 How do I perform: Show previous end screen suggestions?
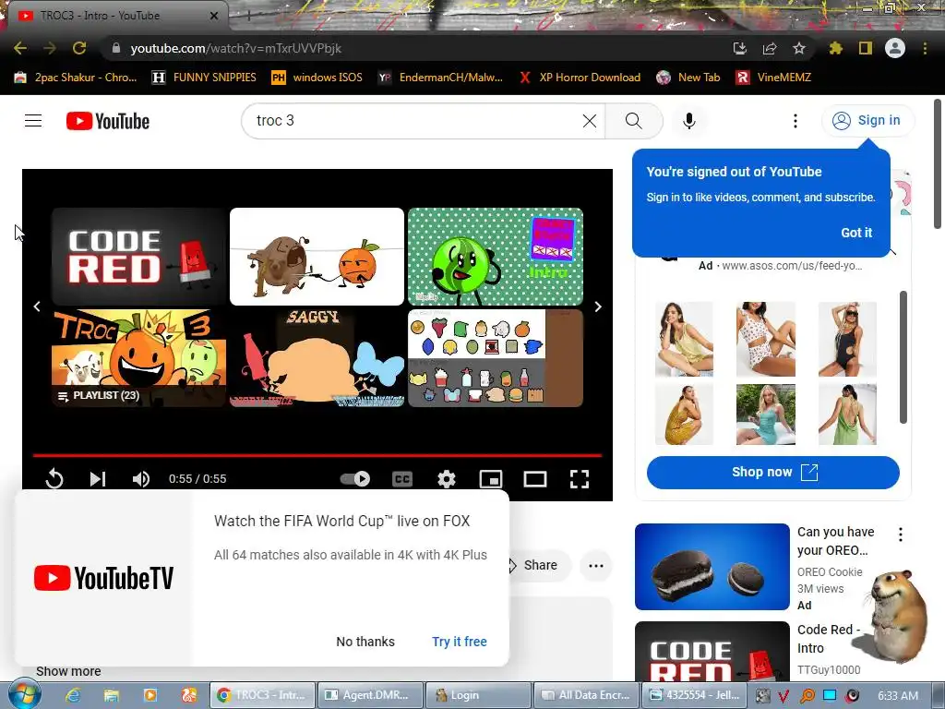[37, 306]
